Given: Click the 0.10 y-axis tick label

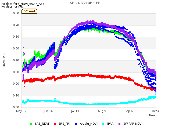Looking at the screenshot, I should pos(16,96).
